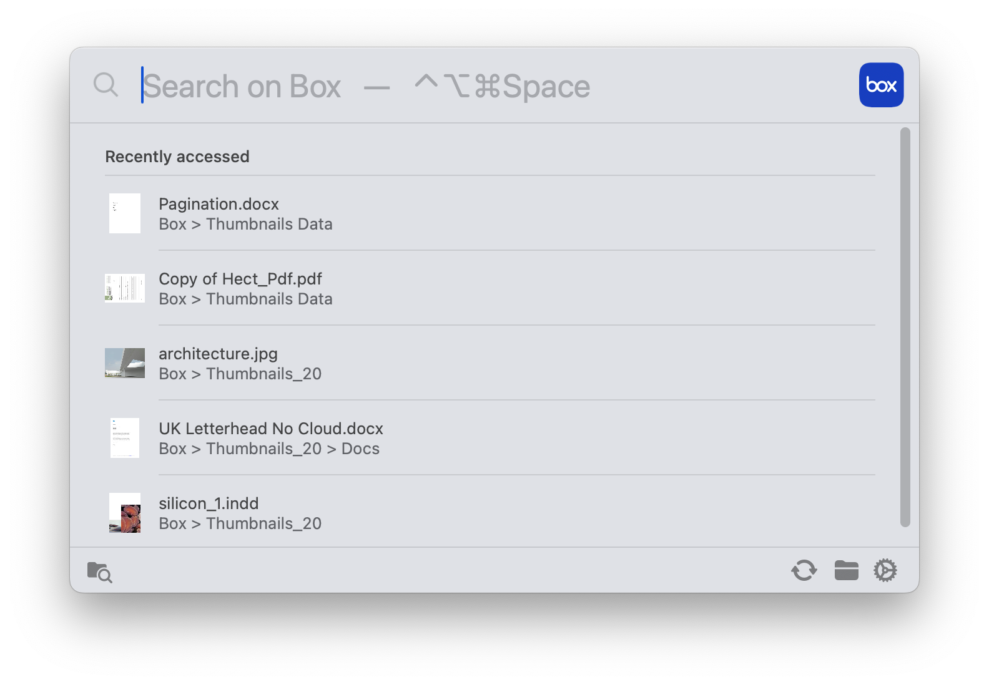The height and width of the screenshot is (685, 989).
Task: Open the Box folder icon
Action: [x=846, y=570]
